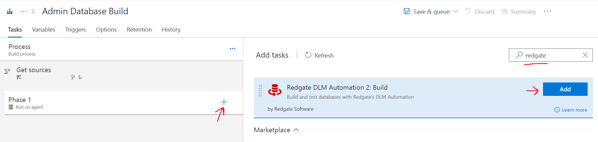
Task: Click the 'by Redgate Software' text
Action: (x=291, y=109)
